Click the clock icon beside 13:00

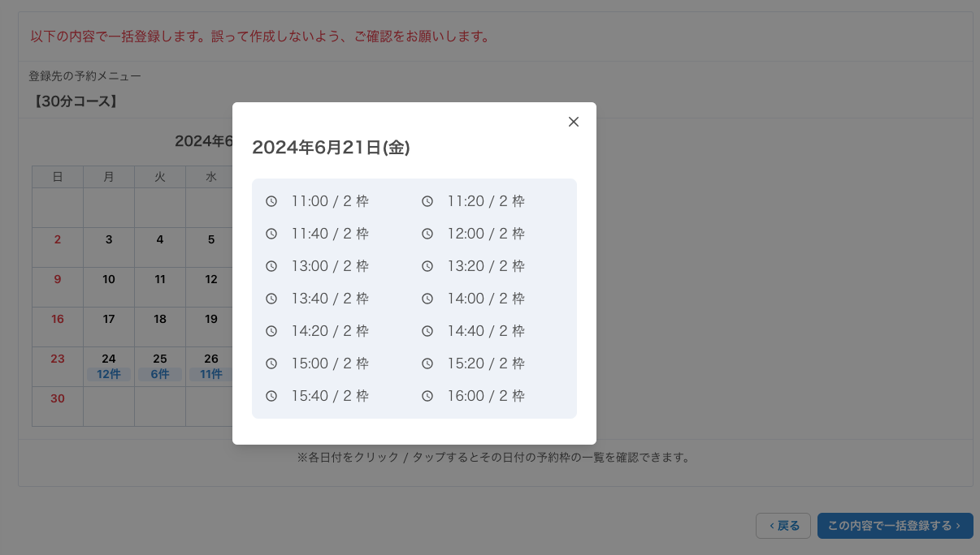271,266
